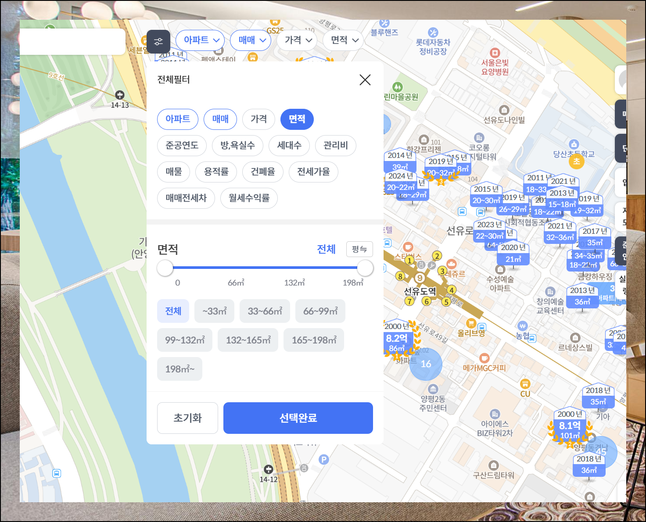Select the 매물 filter chip

click(x=173, y=172)
